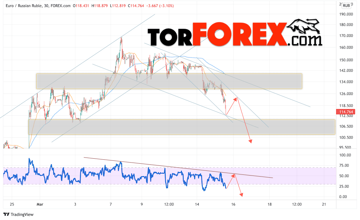Click the 112.500 price axis label
360x220 pixels.
(x=346, y=116)
